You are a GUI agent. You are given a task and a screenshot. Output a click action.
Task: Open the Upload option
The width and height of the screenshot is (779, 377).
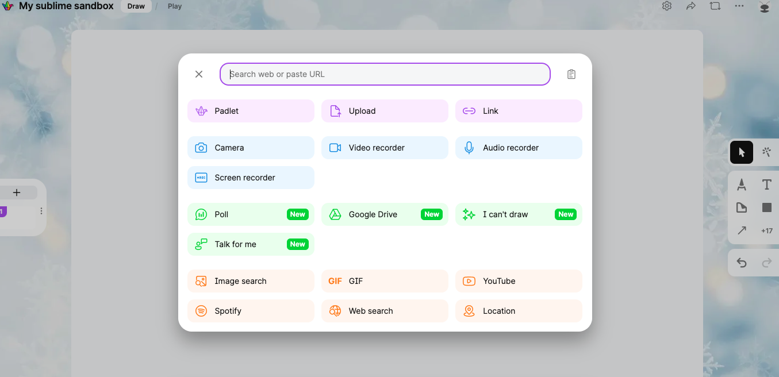click(x=385, y=110)
